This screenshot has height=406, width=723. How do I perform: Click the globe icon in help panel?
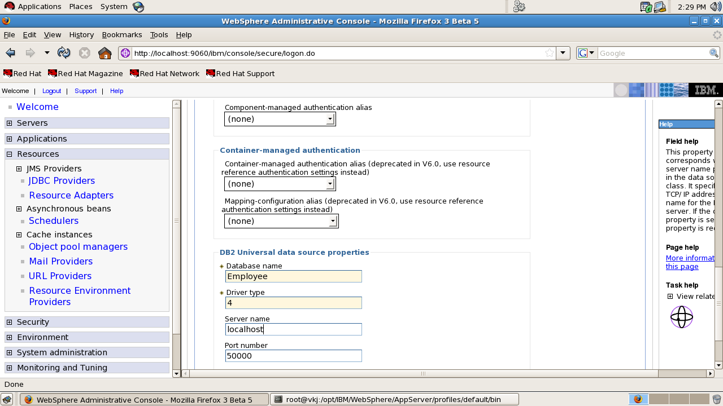pyautogui.click(x=682, y=317)
